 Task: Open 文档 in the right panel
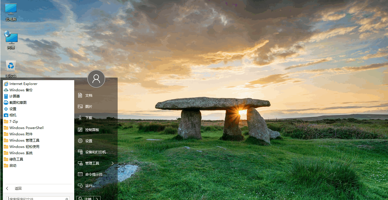point(96,95)
